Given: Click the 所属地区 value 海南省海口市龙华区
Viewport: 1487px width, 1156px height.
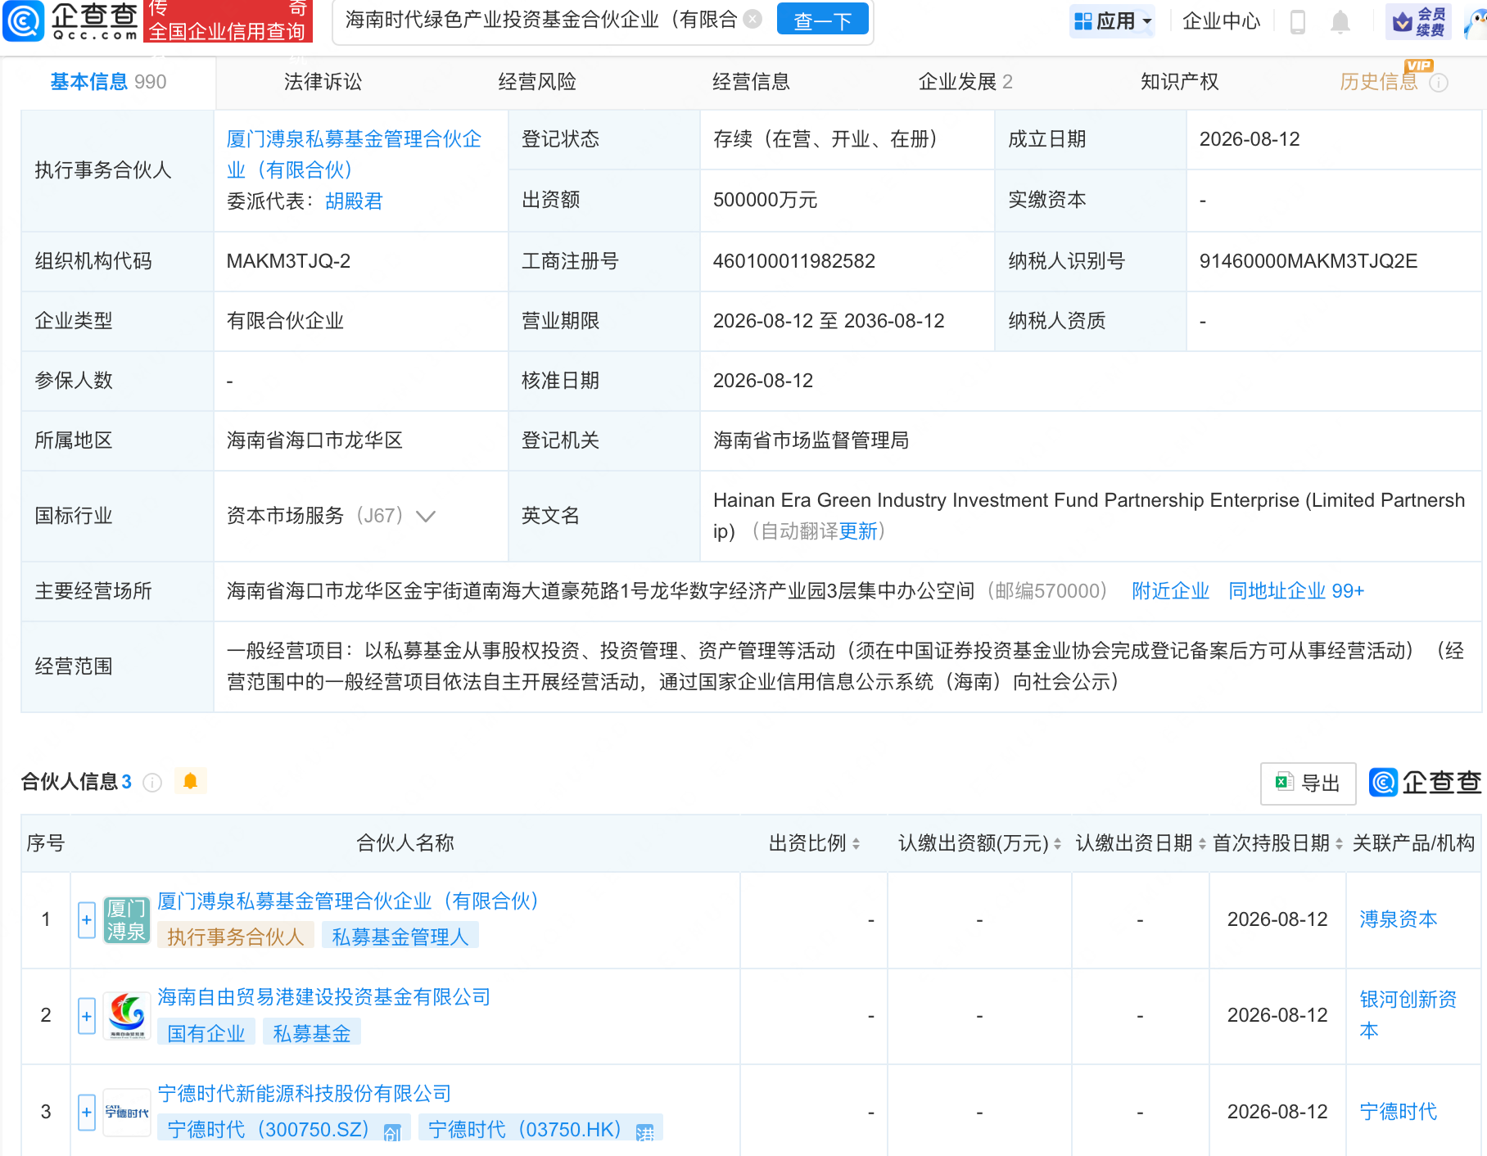Looking at the screenshot, I should 314,440.
